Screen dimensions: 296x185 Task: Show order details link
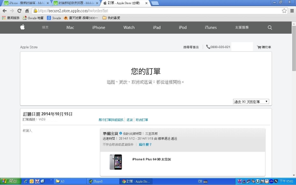click(x=111, y=120)
